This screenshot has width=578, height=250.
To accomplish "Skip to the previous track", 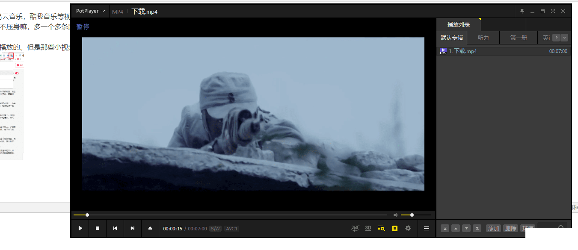I will pos(115,228).
